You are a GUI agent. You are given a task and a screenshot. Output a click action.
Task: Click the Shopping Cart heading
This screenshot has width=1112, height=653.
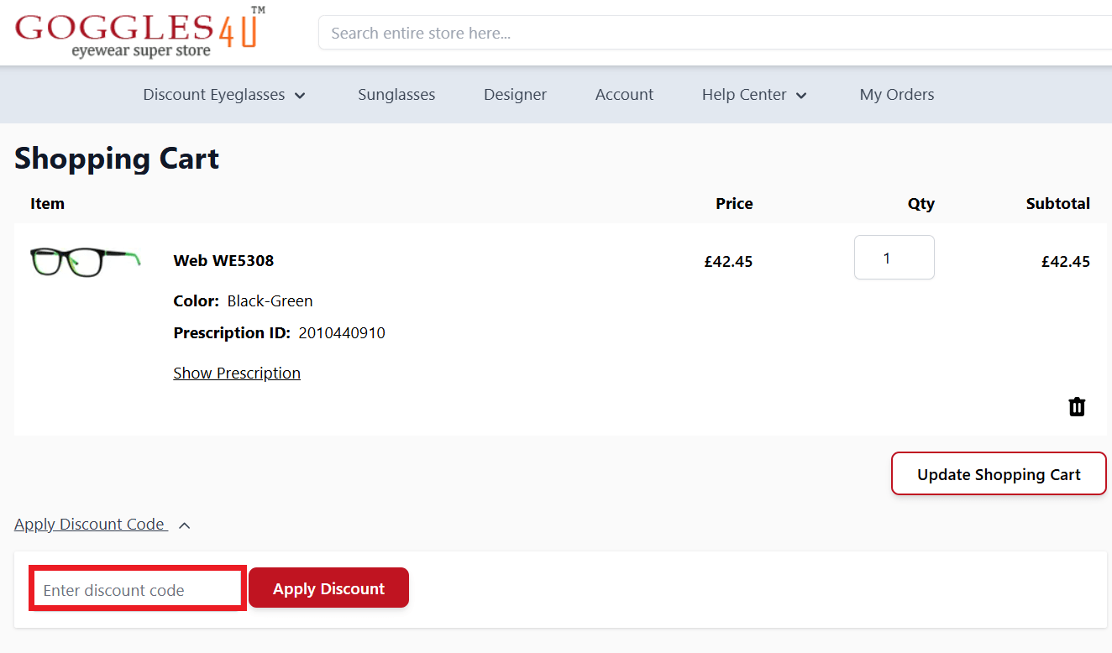(117, 158)
